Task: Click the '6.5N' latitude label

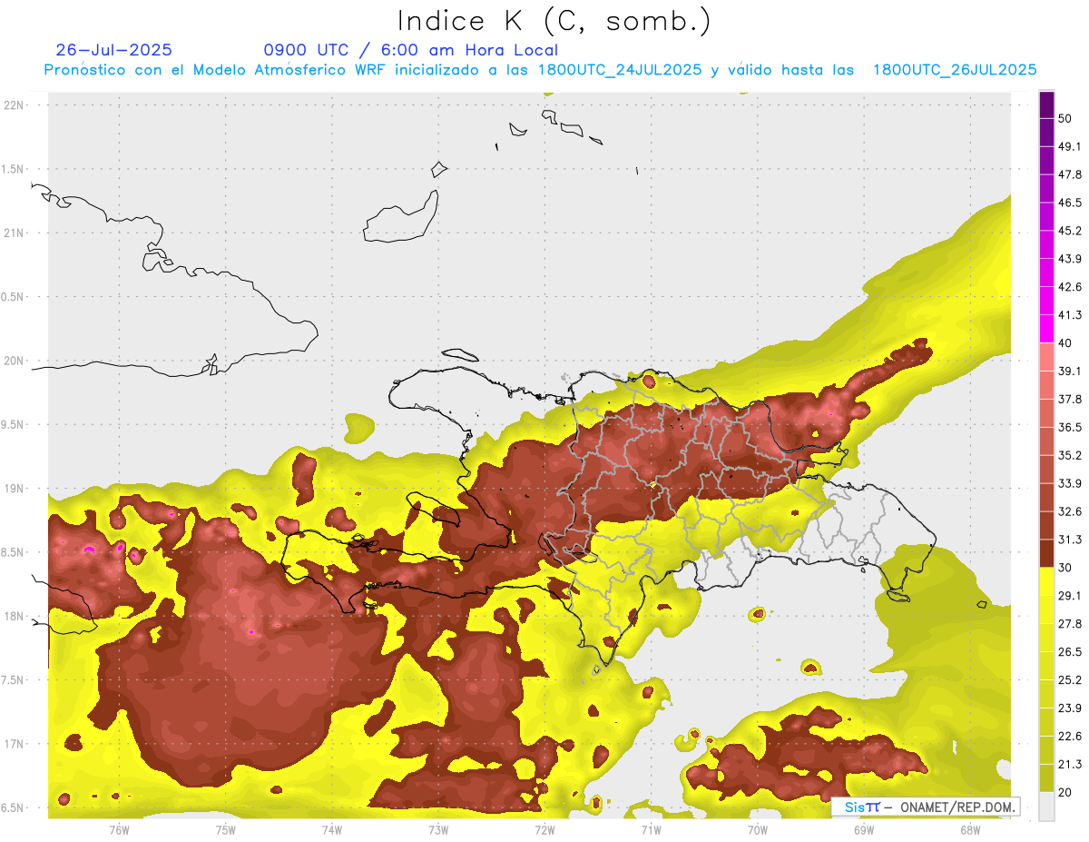Action: pos(13,807)
